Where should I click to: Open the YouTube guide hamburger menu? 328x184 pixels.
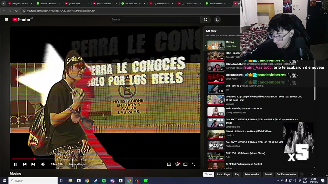point(6,20)
